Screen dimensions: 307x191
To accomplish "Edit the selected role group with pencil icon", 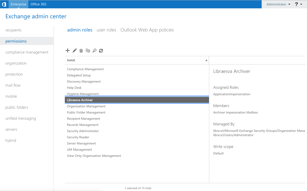I will pyautogui.click(x=75, y=51).
